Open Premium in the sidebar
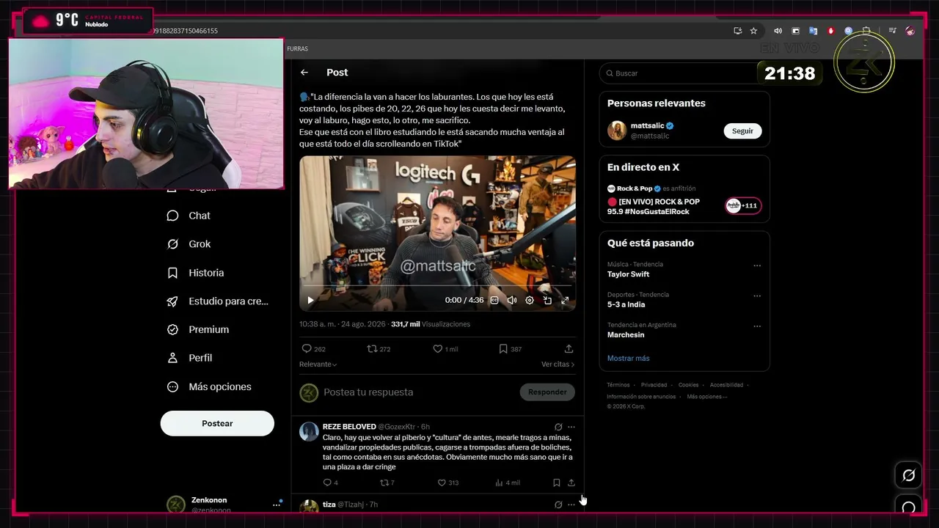Image resolution: width=939 pixels, height=528 pixels. pyautogui.click(x=198, y=330)
